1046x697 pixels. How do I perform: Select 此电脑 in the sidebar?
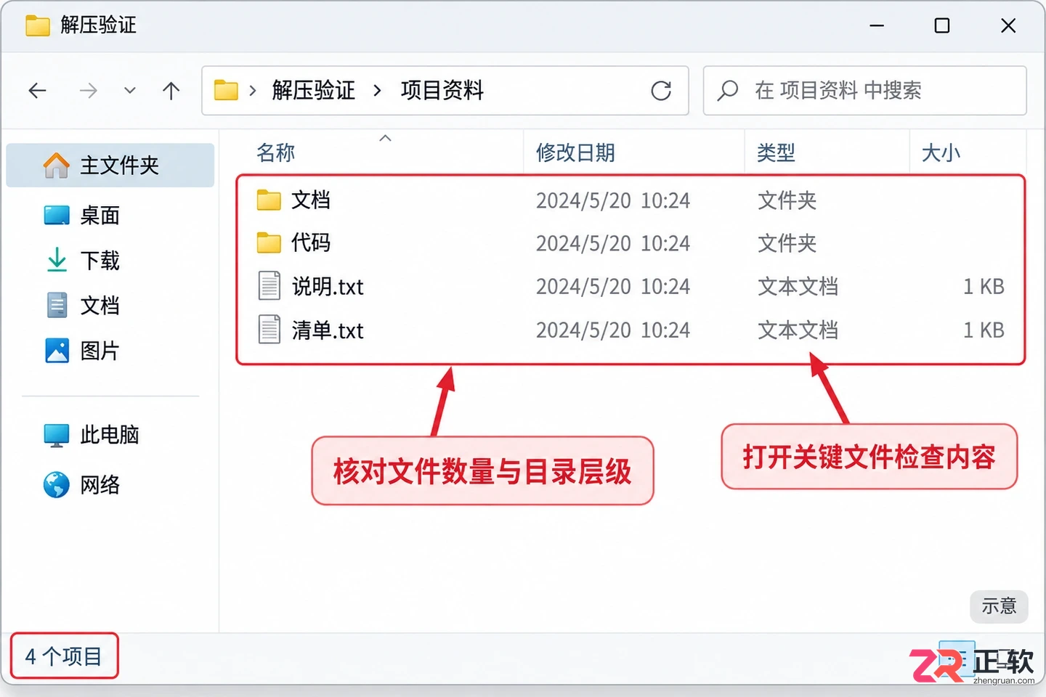[110, 435]
